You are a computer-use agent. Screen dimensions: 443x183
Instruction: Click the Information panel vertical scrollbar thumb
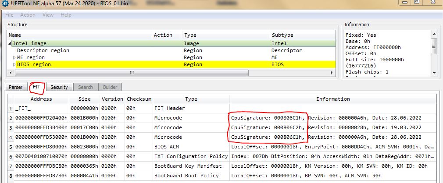point(434,46)
